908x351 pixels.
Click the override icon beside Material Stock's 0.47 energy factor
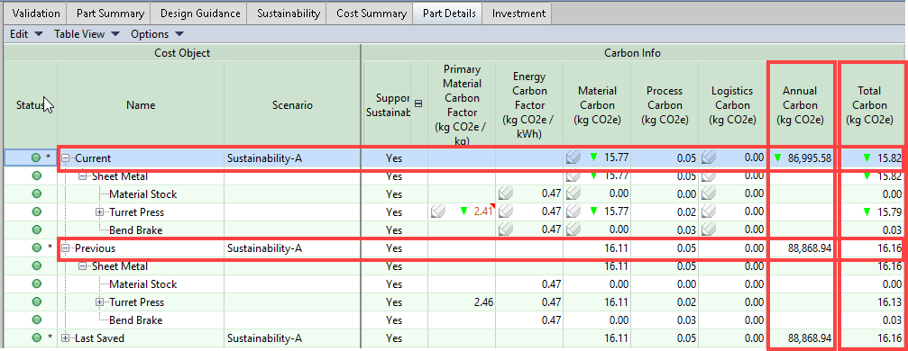click(505, 194)
